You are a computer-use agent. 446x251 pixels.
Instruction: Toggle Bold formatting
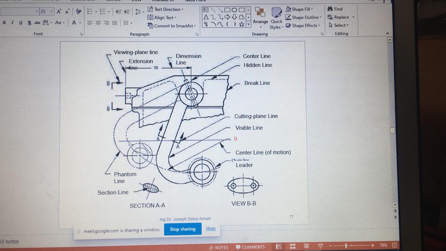coord(4,23)
